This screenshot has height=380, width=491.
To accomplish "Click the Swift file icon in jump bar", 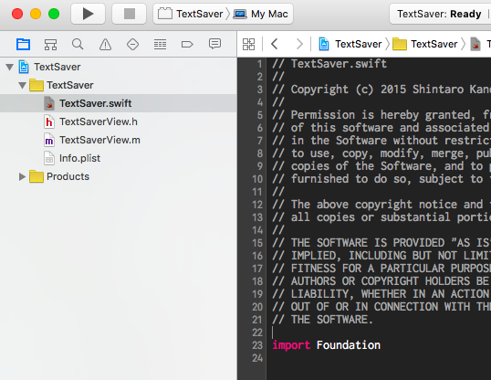I will pos(475,44).
